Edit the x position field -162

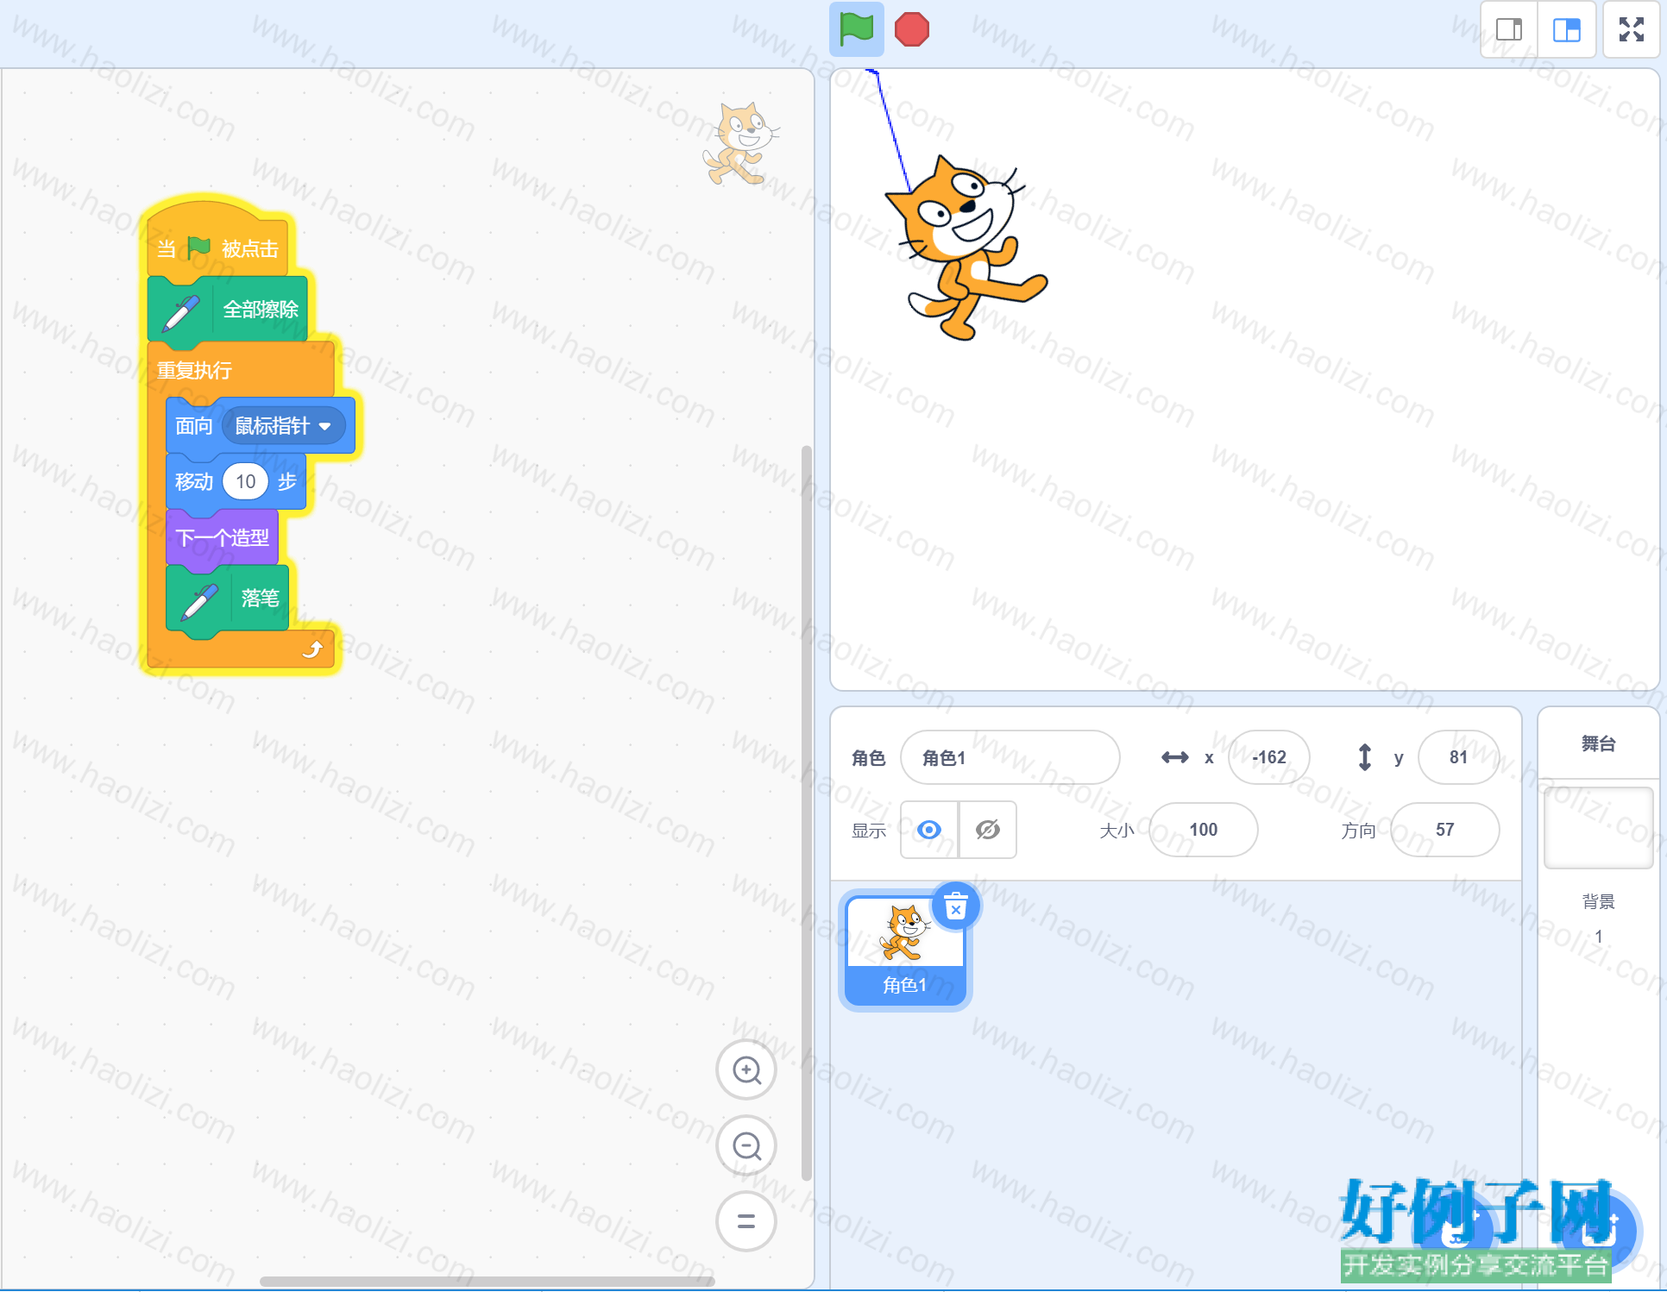point(1268,757)
